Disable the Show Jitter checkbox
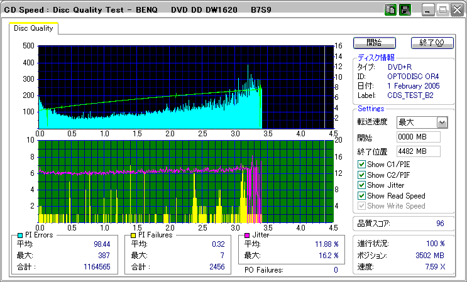This screenshot has width=467, height=282. (x=361, y=185)
